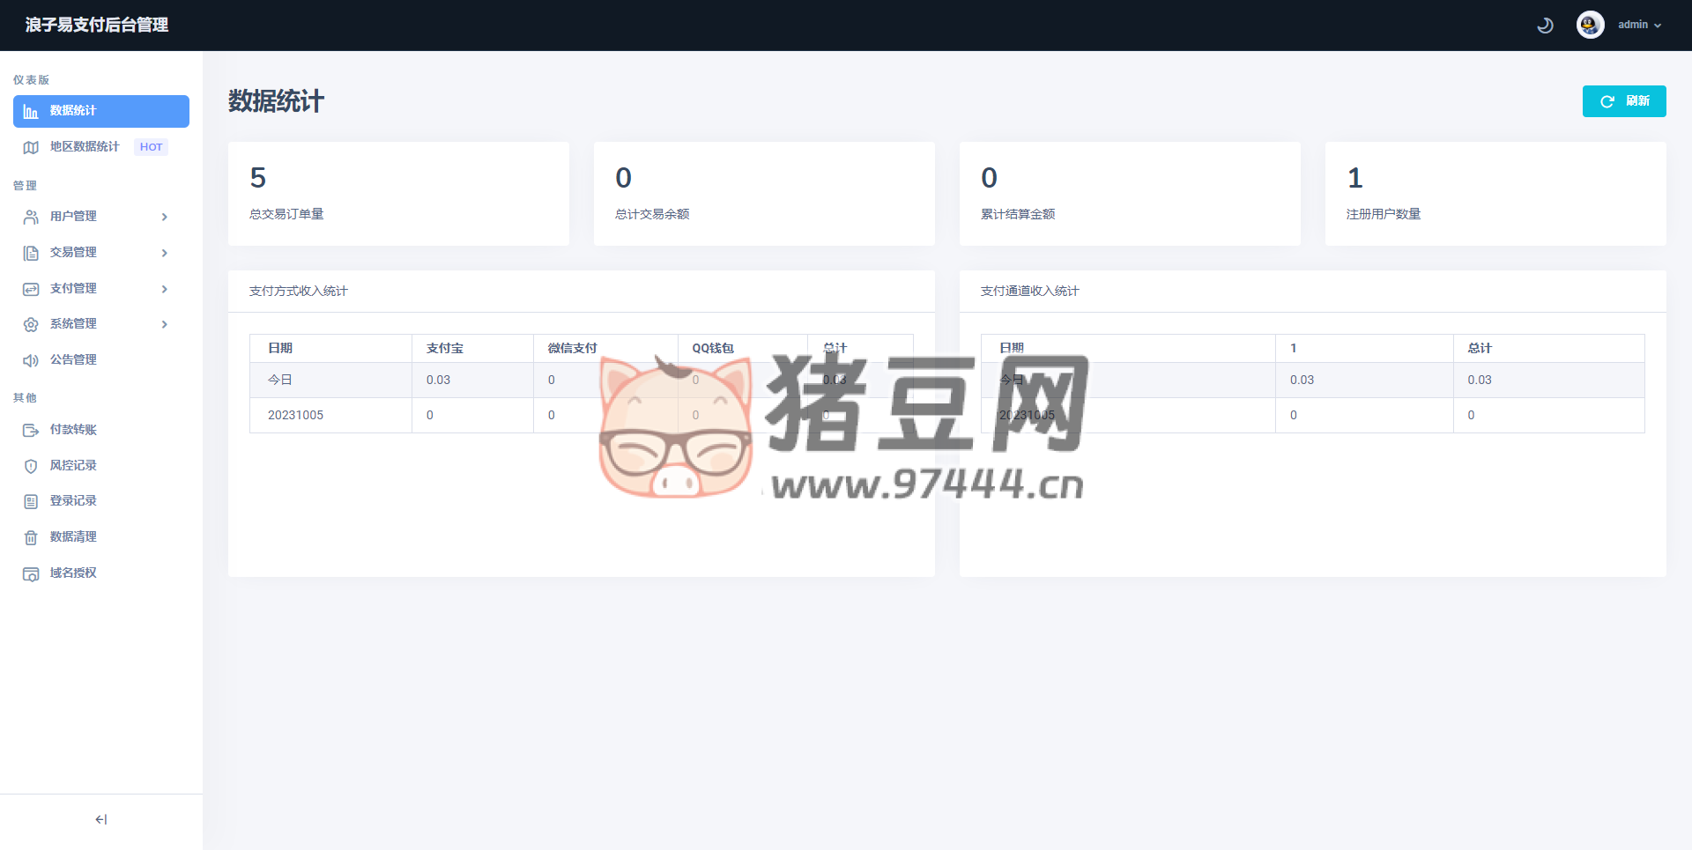Click the 公告管理 speaker icon
The height and width of the screenshot is (850, 1692).
click(x=31, y=360)
